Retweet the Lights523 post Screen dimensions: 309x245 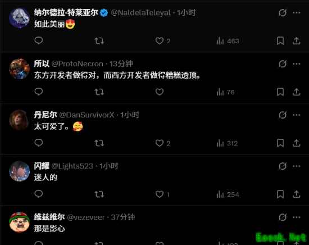(x=99, y=194)
